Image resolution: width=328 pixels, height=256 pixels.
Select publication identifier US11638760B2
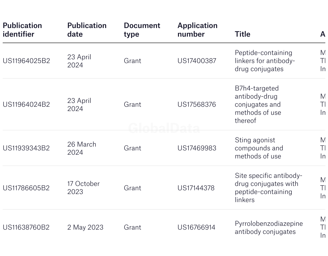(x=26, y=227)
